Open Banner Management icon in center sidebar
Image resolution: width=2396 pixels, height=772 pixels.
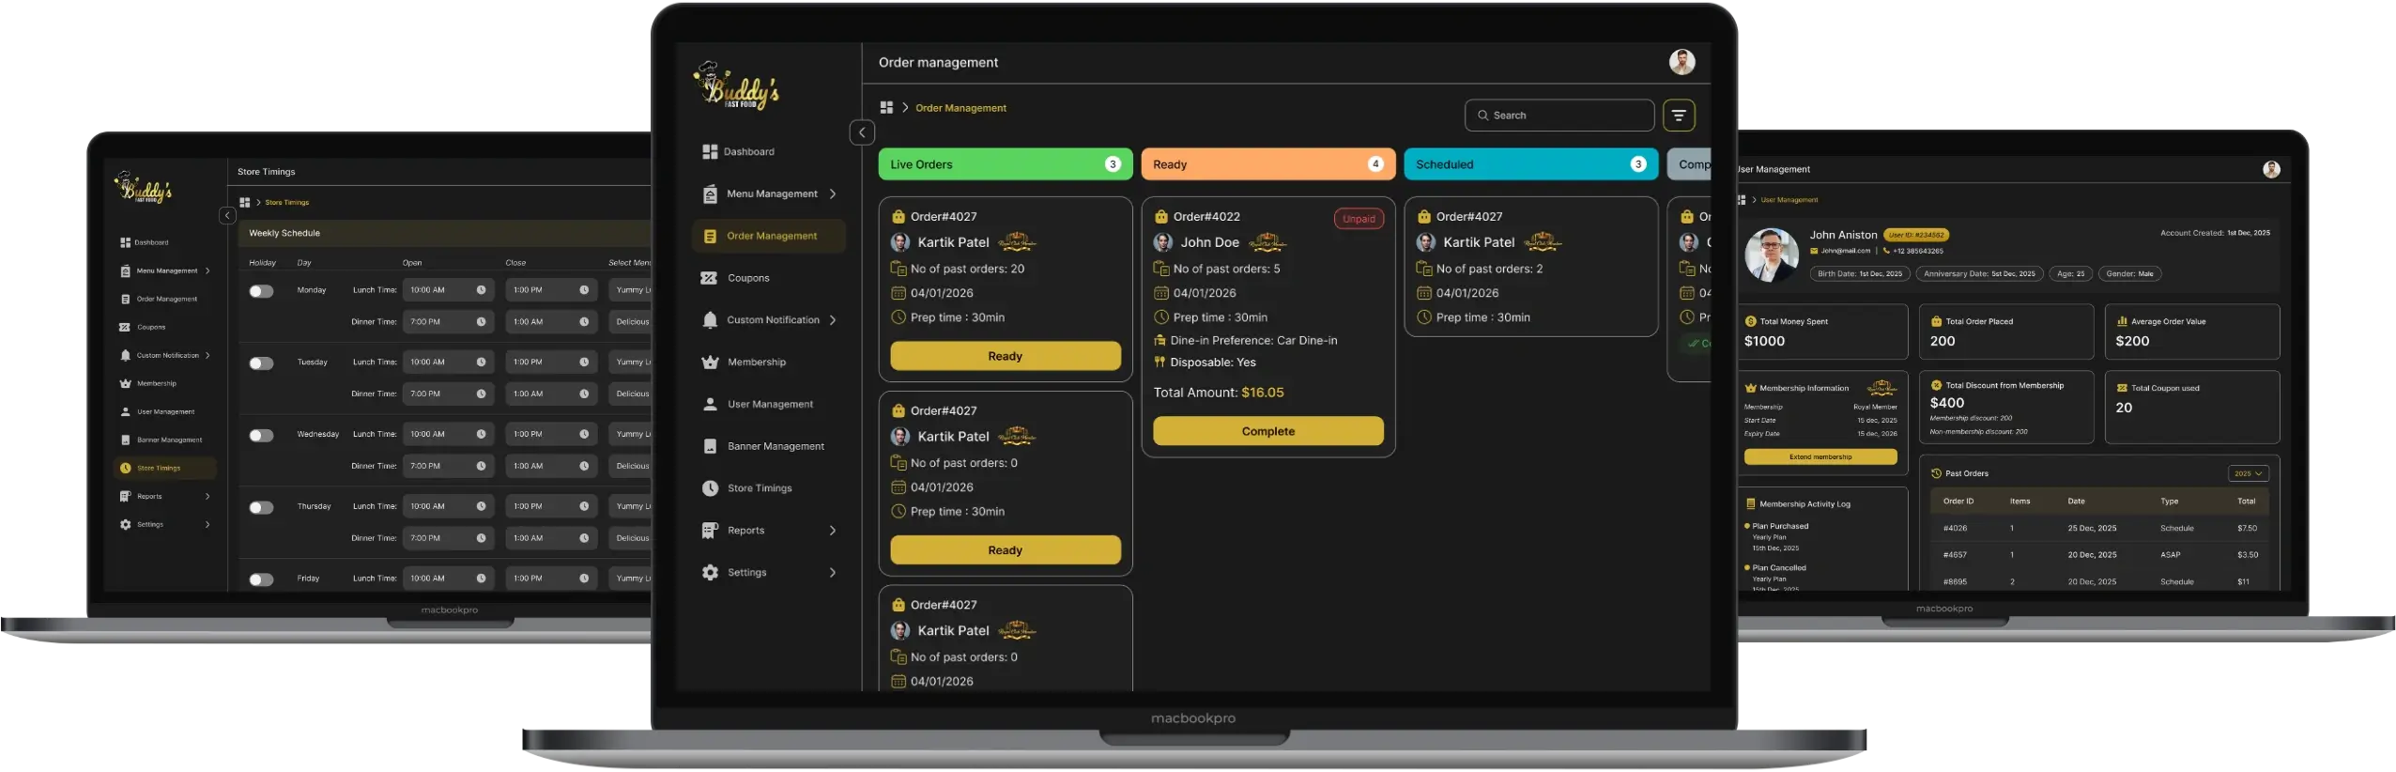click(x=710, y=446)
